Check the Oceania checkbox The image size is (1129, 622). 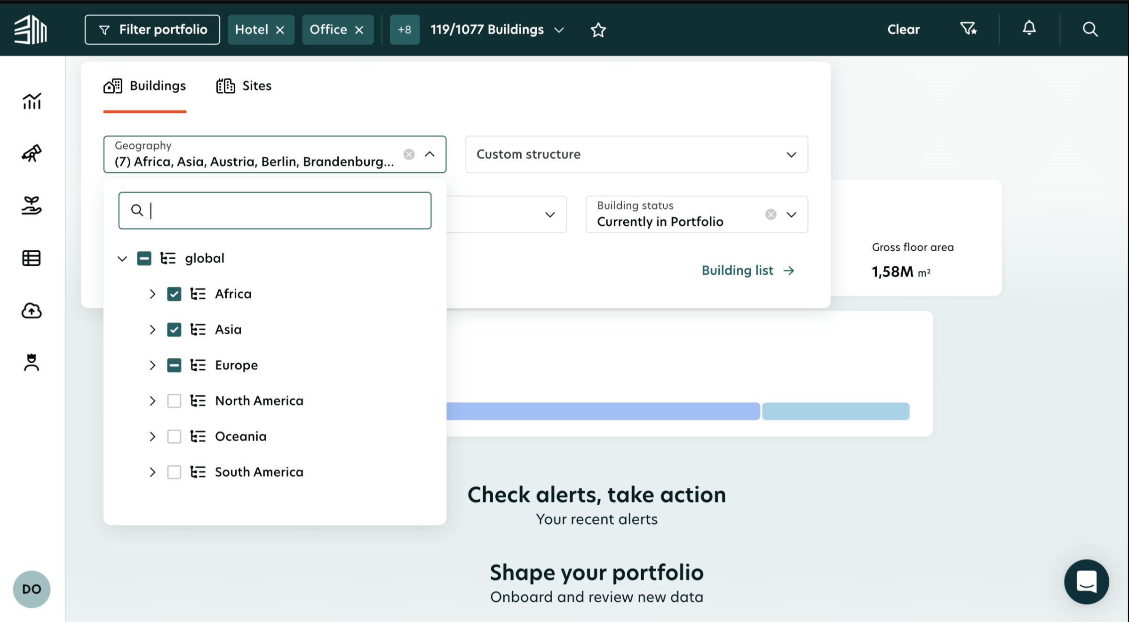174,437
